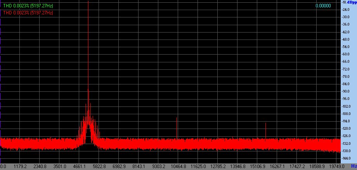Click the -126.0 amplitude axis label

(x=346, y=136)
